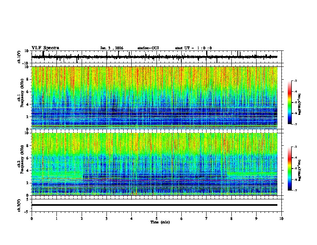
Task: Click inside the ch.2 frequency spectrogram
Action: click(154, 164)
